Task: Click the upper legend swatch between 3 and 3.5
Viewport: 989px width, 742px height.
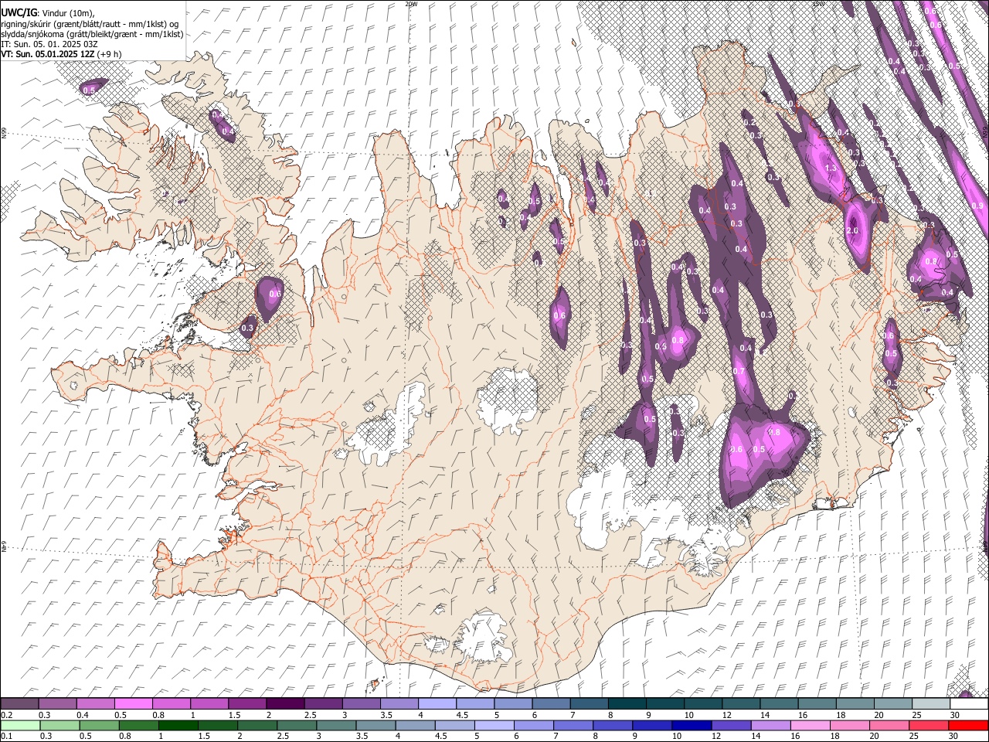Action: pyautogui.click(x=362, y=704)
